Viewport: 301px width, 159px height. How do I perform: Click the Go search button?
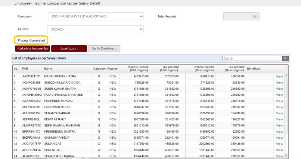(x=285, y=58)
